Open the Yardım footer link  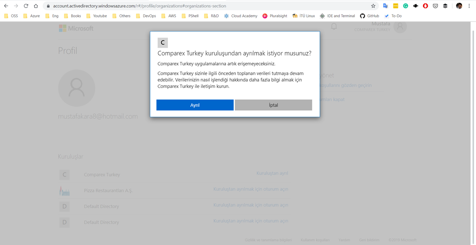344,240
